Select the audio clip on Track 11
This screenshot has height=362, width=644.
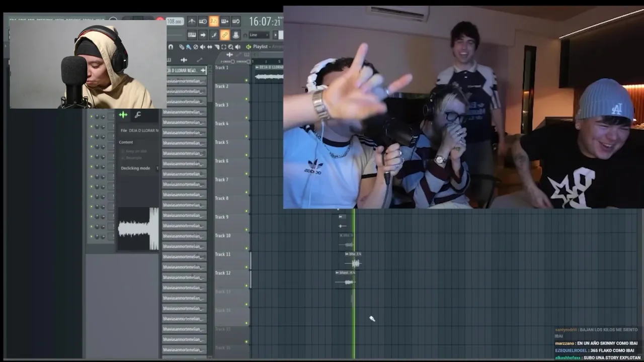(x=353, y=260)
